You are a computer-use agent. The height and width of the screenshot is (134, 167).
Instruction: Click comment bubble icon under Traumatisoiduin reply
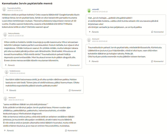tap(152, 61)
